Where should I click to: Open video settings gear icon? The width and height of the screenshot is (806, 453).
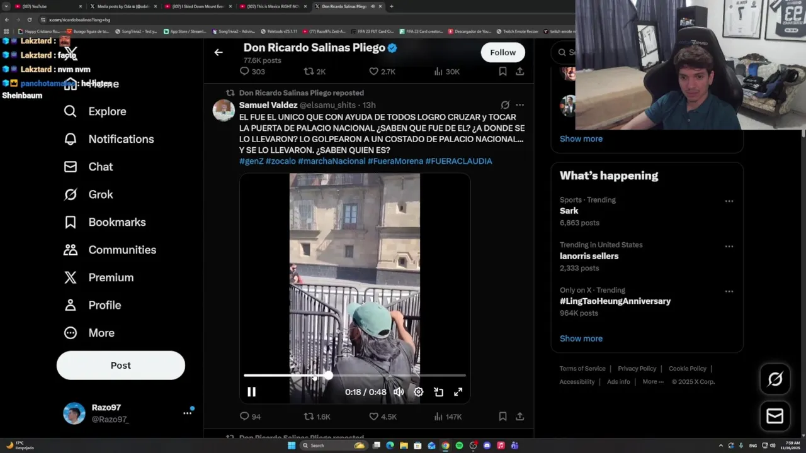(x=419, y=392)
